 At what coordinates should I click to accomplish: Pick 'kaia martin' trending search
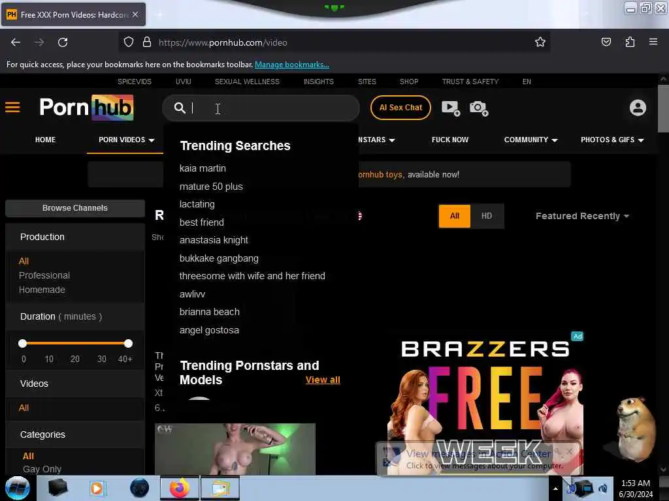click(x=203, y=168)
